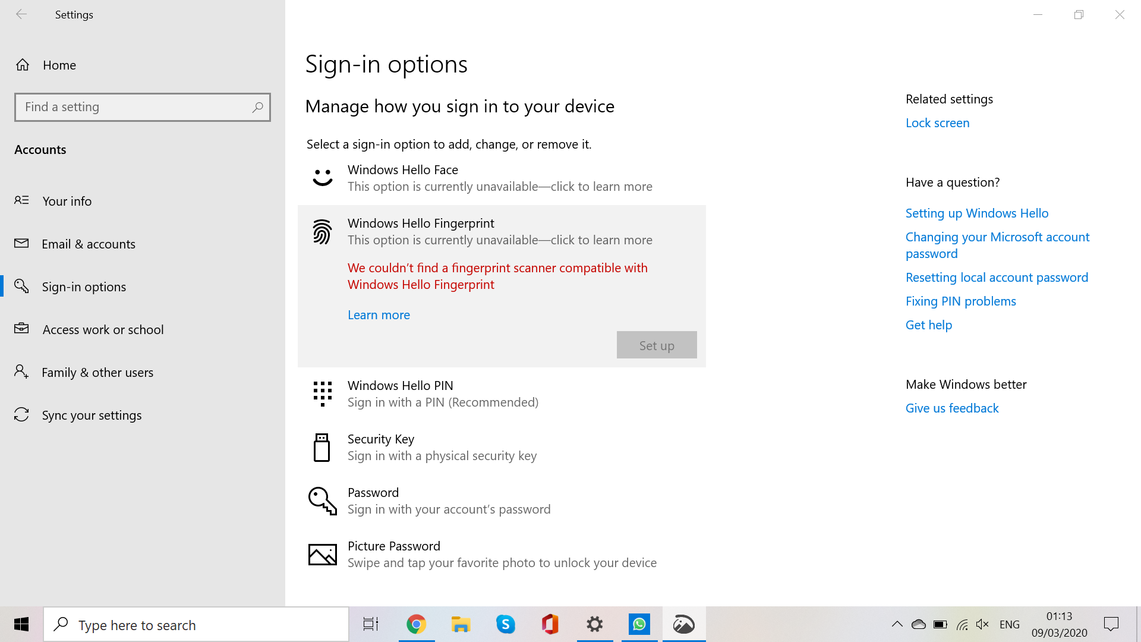This screenshot has width=1141, height=642.
Task: Open Task View on taskbar
Action: click(371, 624)
